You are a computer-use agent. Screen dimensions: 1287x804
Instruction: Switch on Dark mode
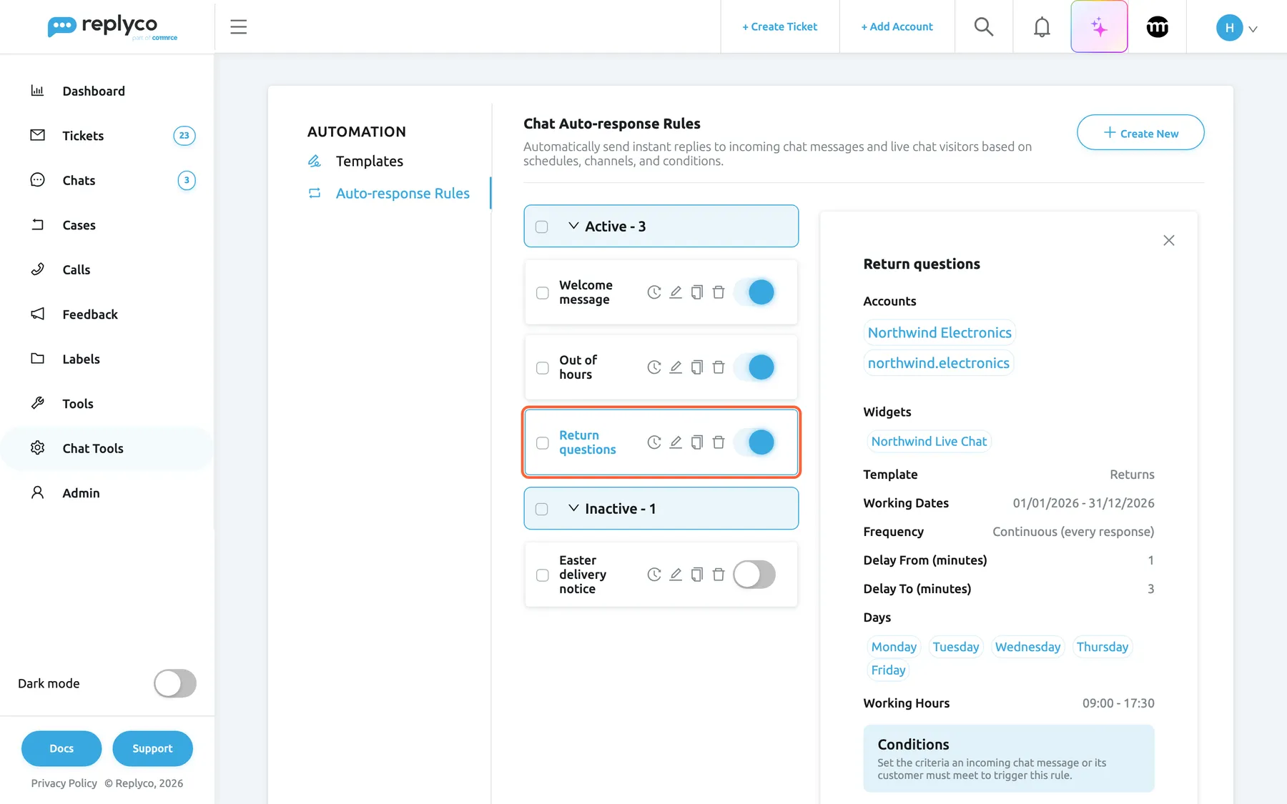click(x=175, y=683)
